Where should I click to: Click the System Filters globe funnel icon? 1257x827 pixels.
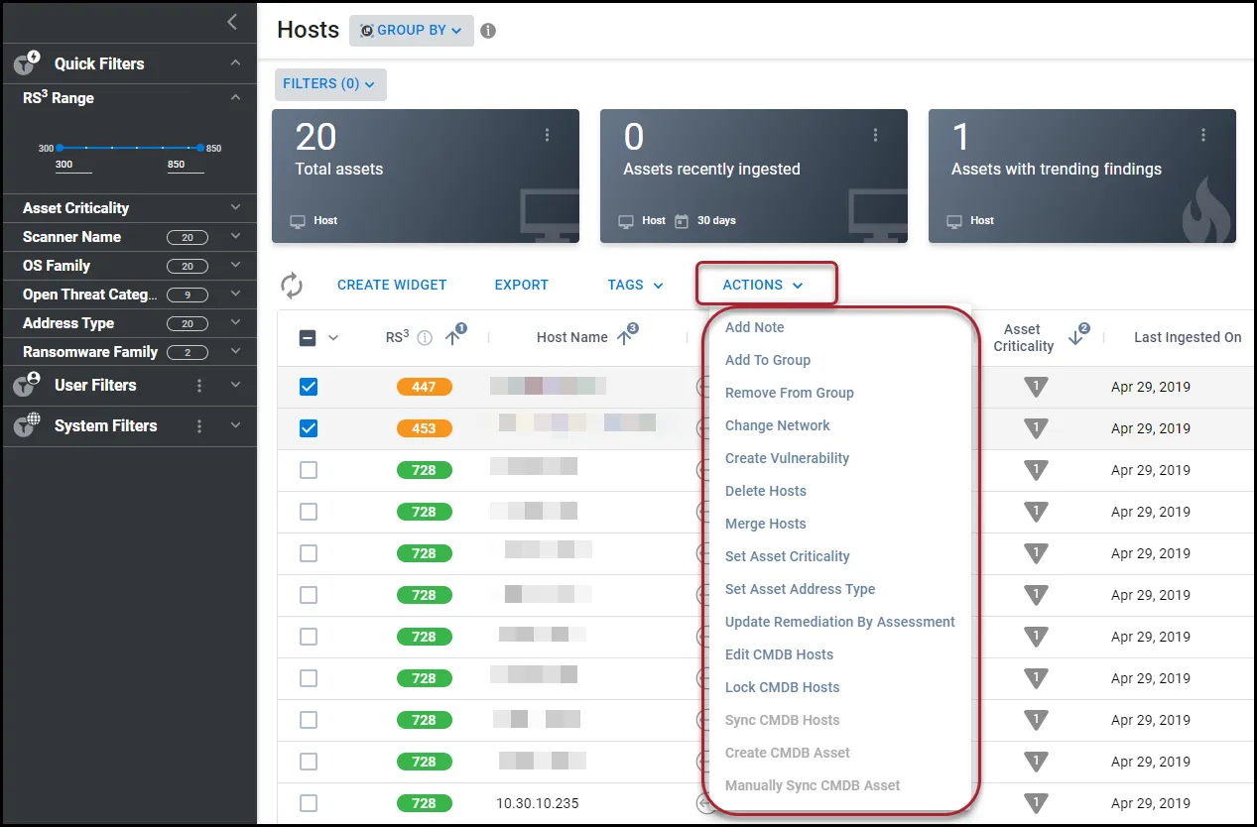pos(27,425)
